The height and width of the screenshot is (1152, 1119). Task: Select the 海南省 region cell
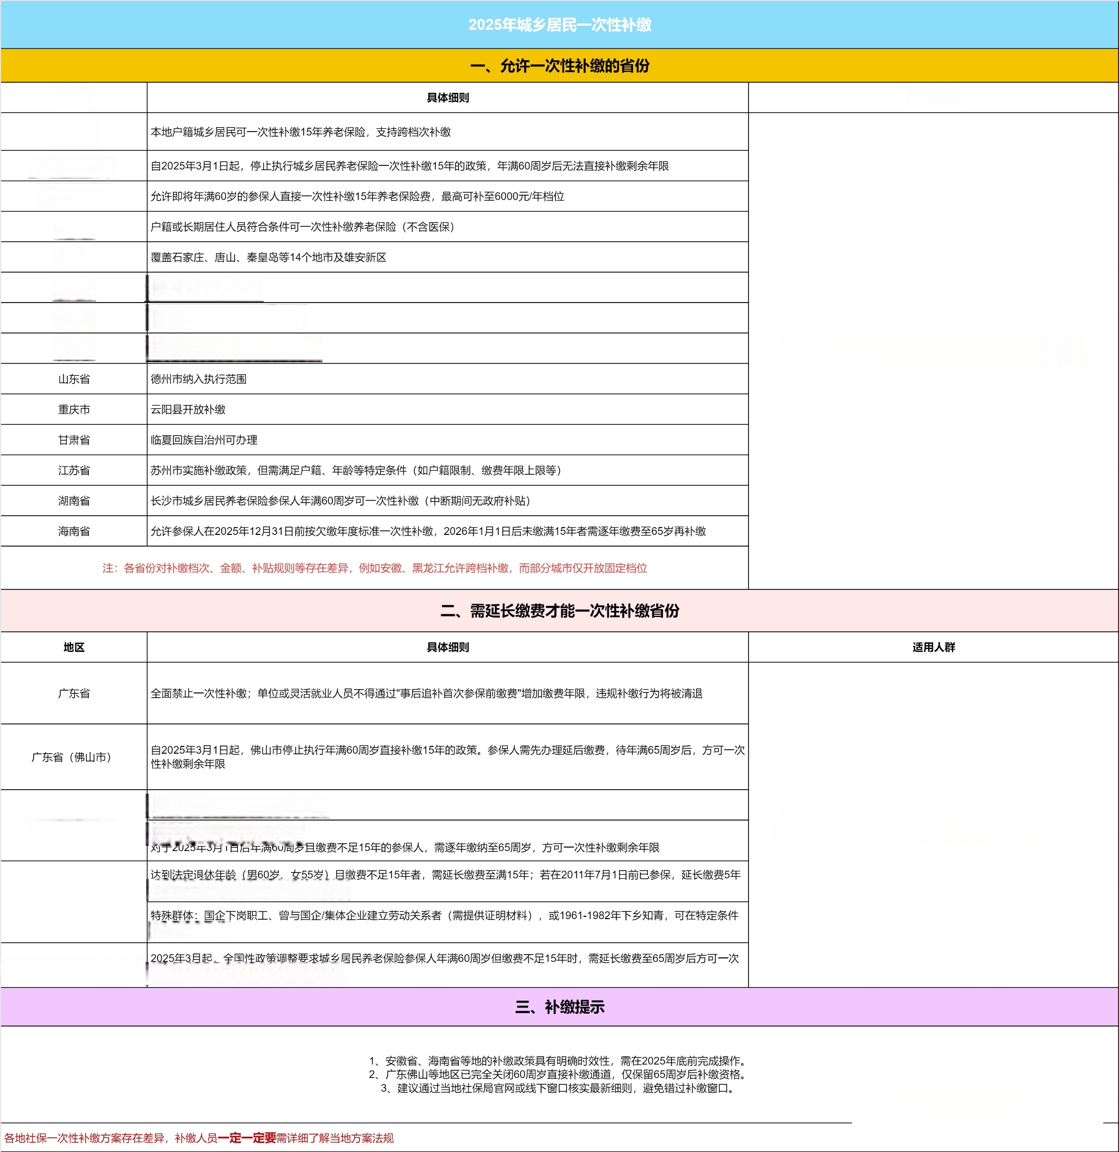pos(74,532)
